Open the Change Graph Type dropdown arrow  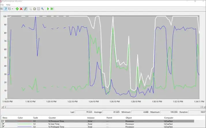click(x=12, y=9)
